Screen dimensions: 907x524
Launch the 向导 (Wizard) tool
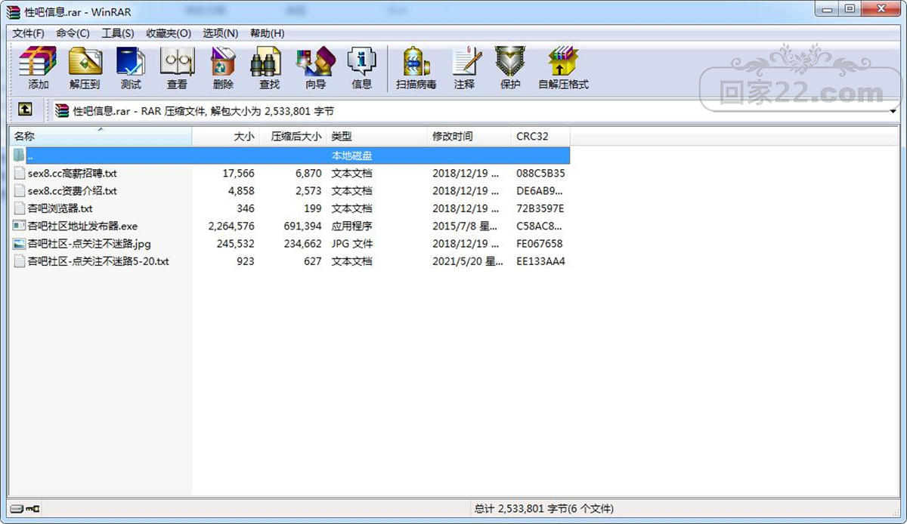[315, 62]
